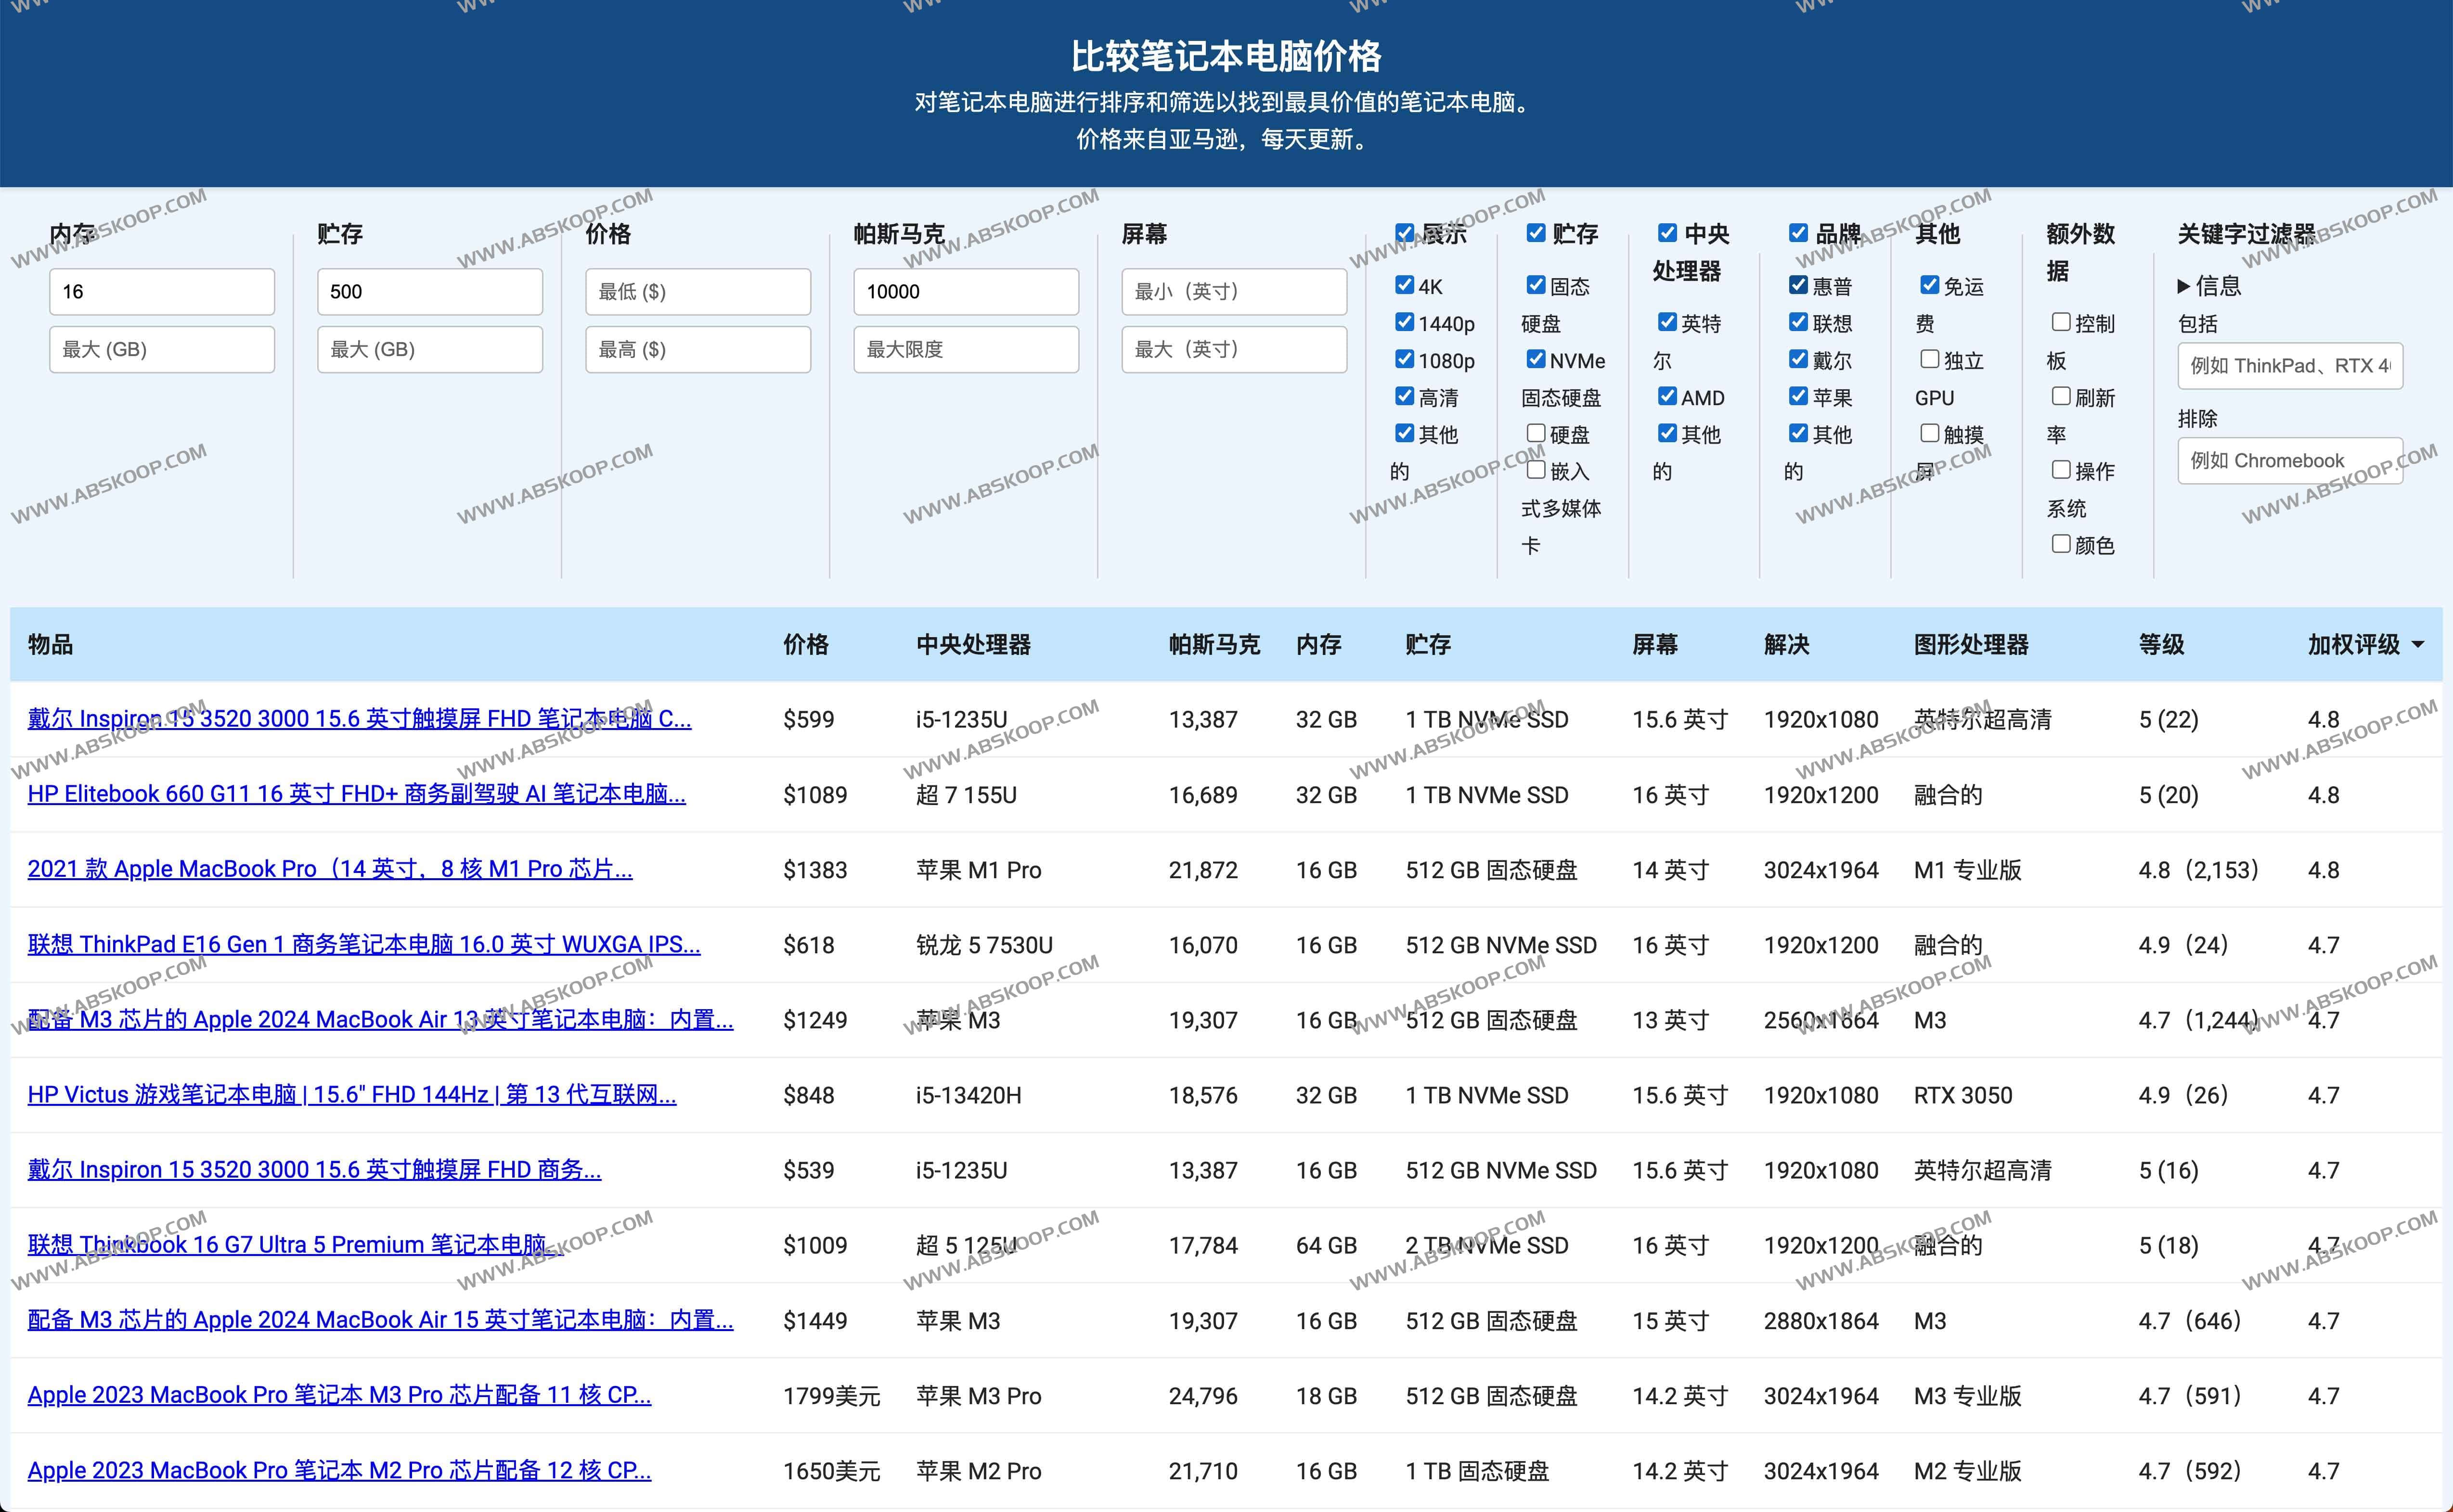Image resolution: width=2453 pixels, height=1512 pixels.
Task: Click the 最低 ($) price input field
Action: click(x=697, y=291)
